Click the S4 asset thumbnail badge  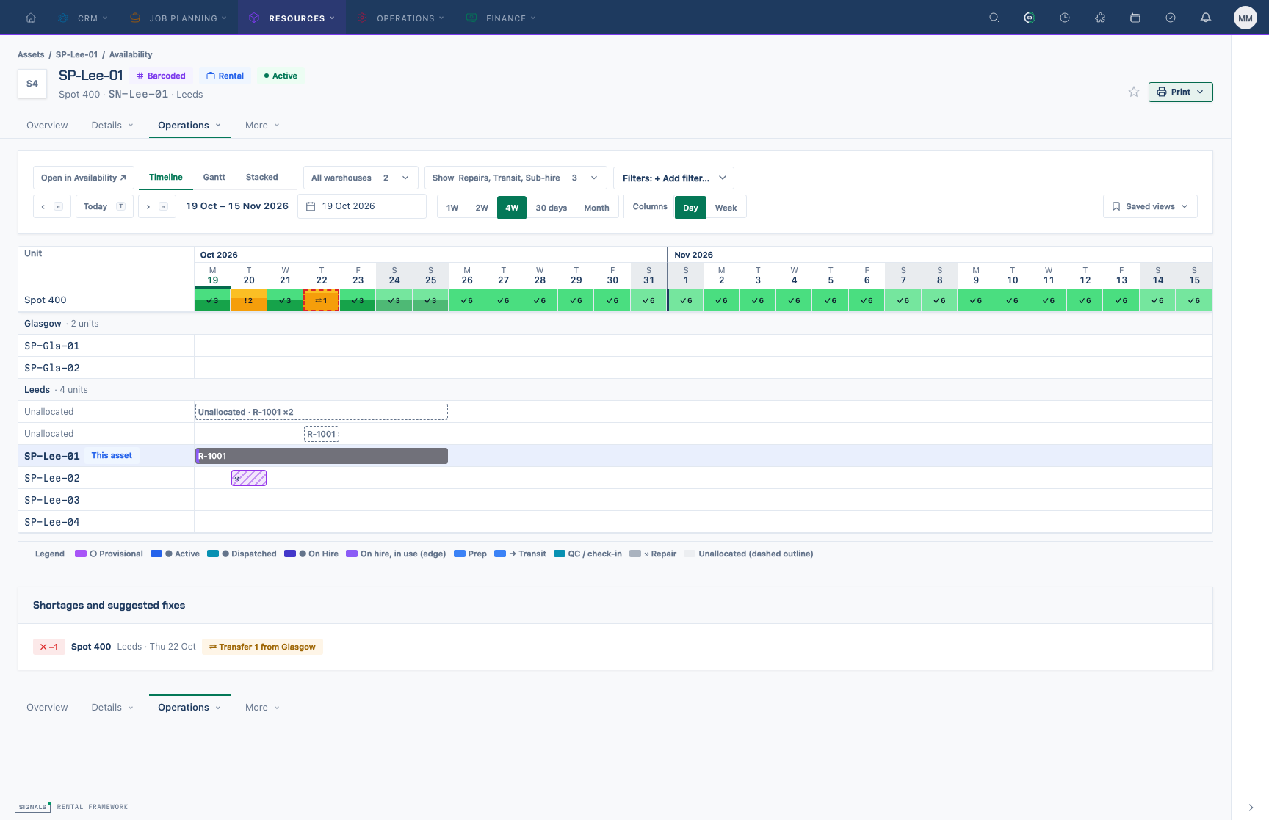32,84
